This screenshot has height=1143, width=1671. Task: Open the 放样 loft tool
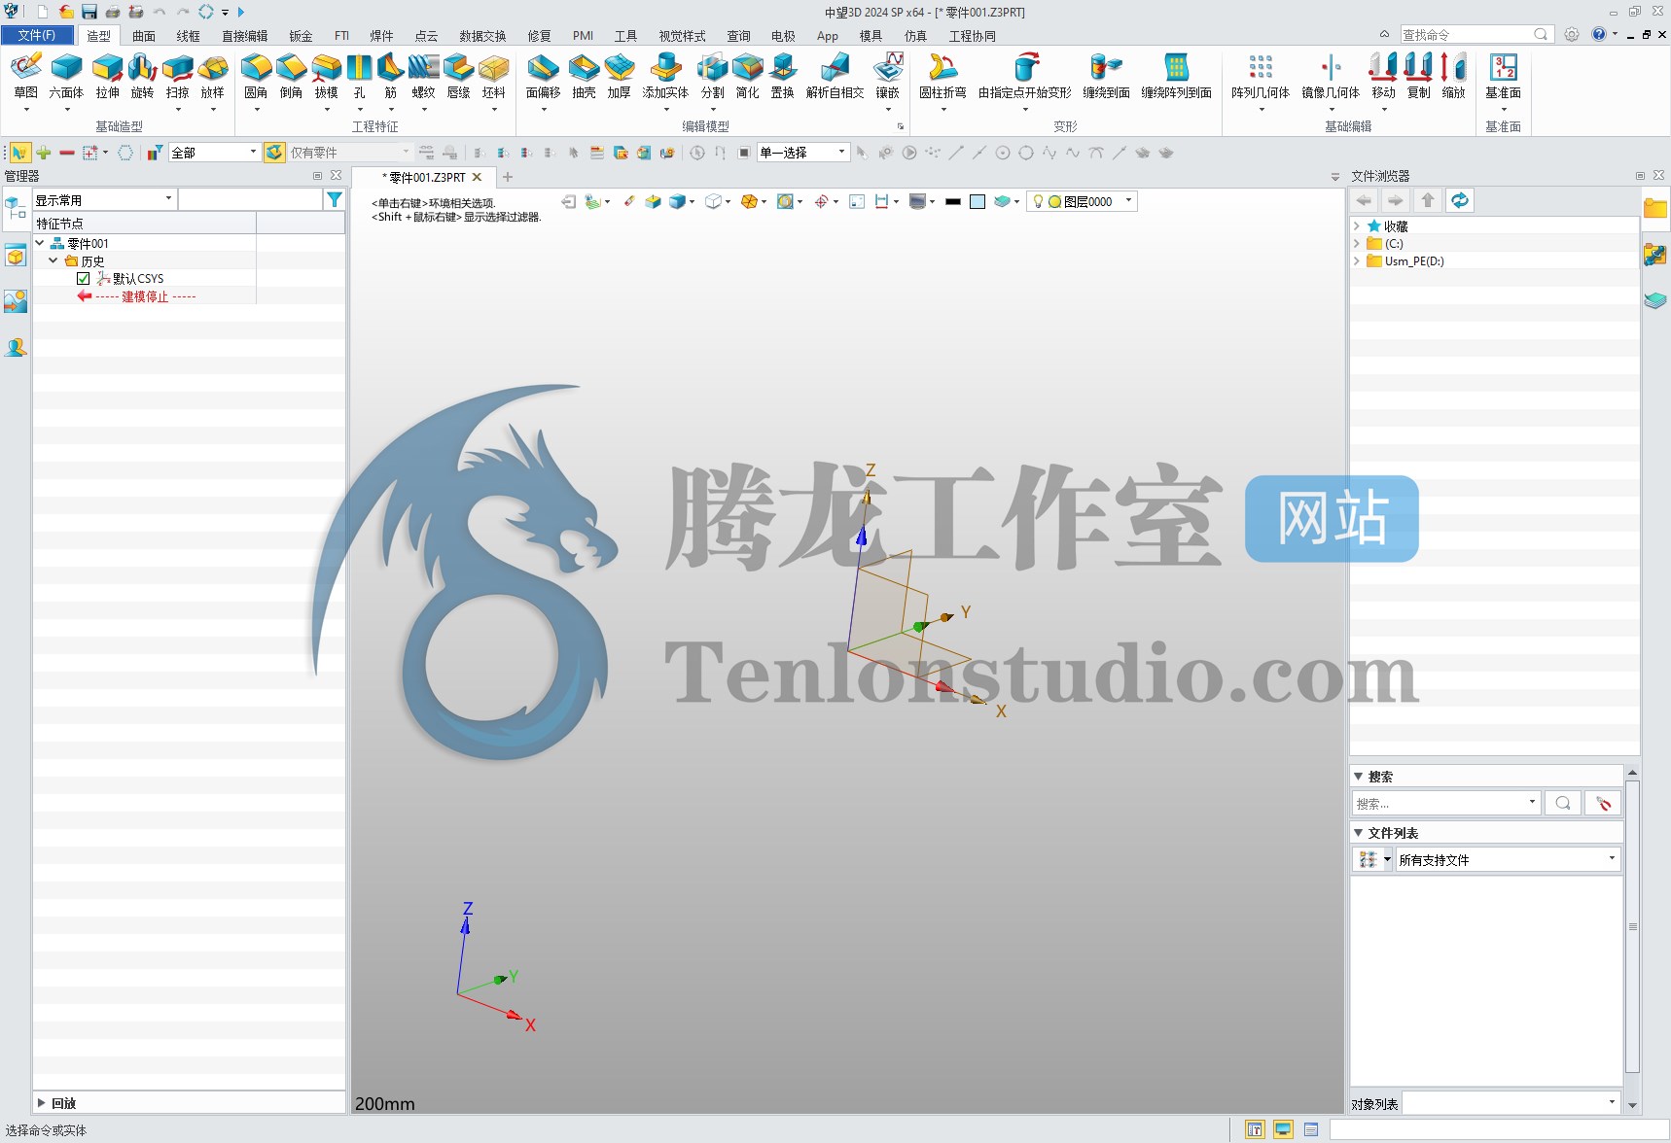pyautogui.click(x=212, y=76)
